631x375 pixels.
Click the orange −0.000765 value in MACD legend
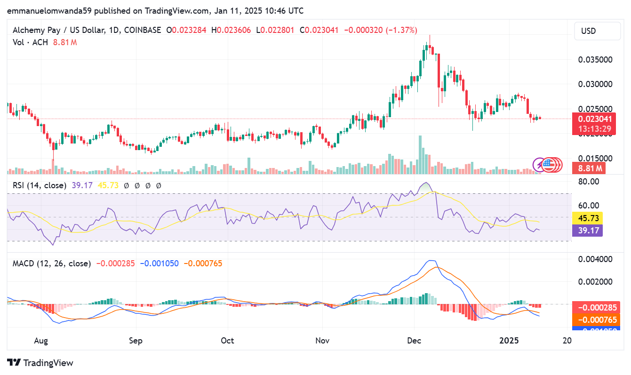(203, 263)
